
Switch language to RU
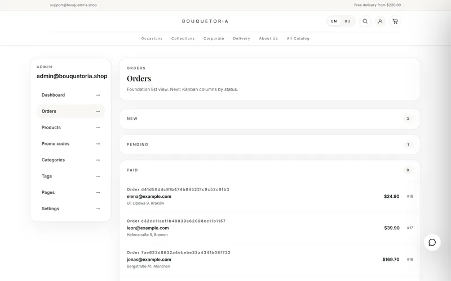[347, 21]
